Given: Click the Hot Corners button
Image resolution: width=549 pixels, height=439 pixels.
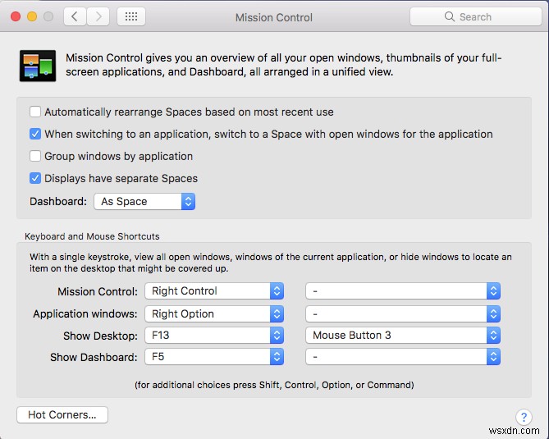Looking at the screenshot, I should pos(62,414).
